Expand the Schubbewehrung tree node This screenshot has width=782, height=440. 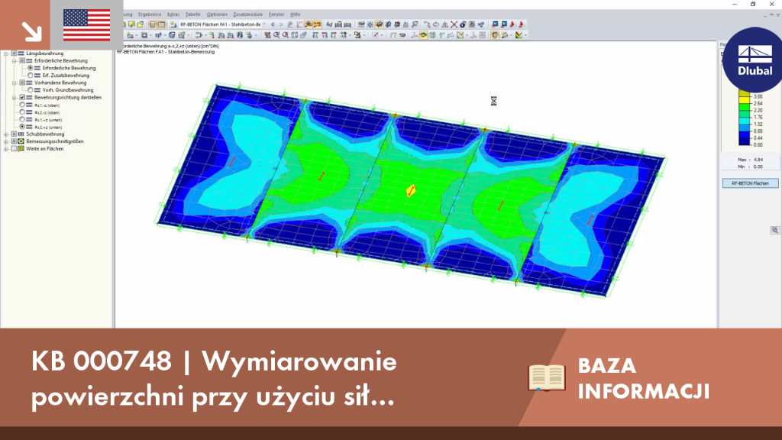[x=6, y=134]
